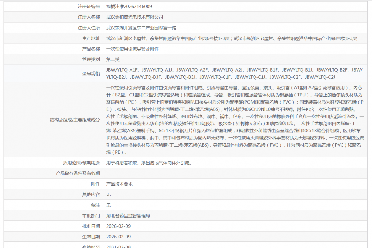Click the 注册人住所 label cell
This screenshot has width=372, height=248.
[53, 28]
